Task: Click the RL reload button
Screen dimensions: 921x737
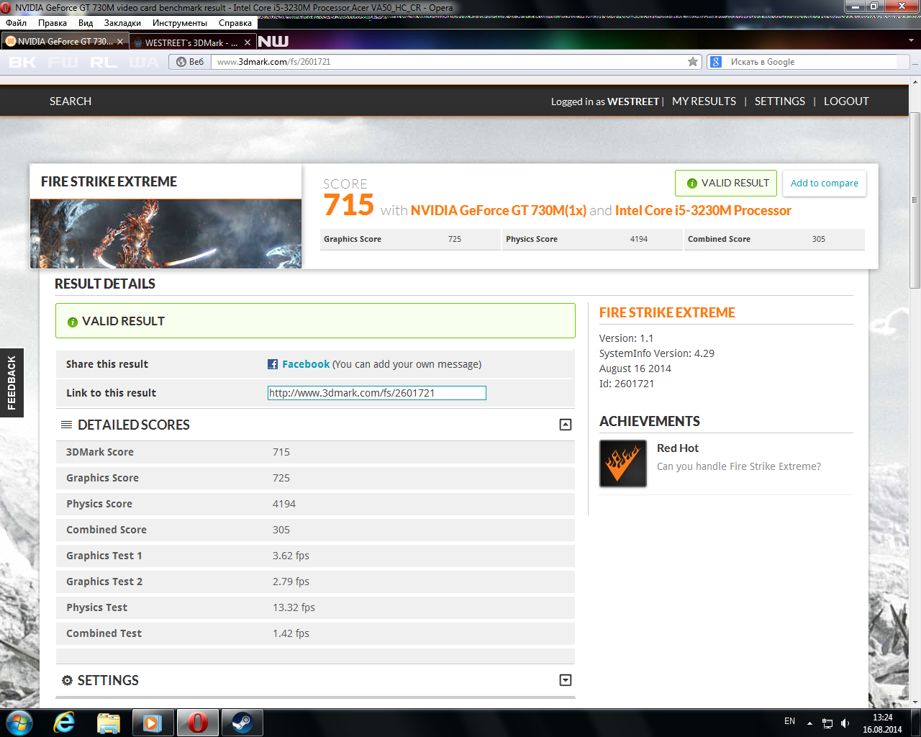Action: pos(104,62)
